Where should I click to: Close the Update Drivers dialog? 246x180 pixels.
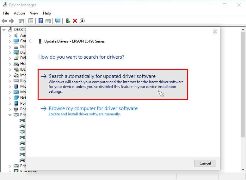pyautogui.click(x=215, y=32)
